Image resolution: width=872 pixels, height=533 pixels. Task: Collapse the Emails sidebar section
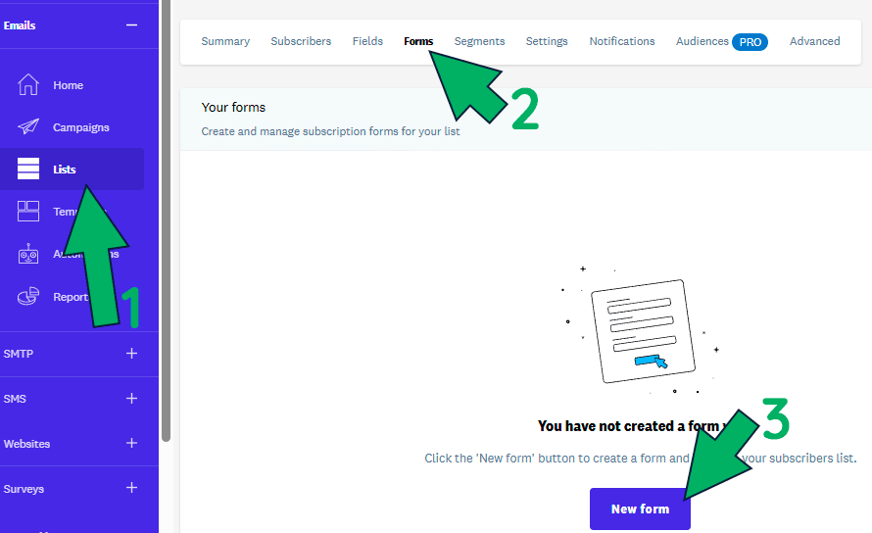point(131,24)
